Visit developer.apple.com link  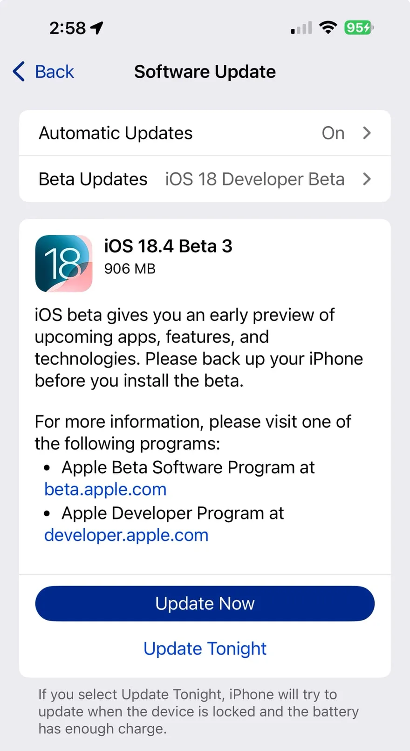126,535
